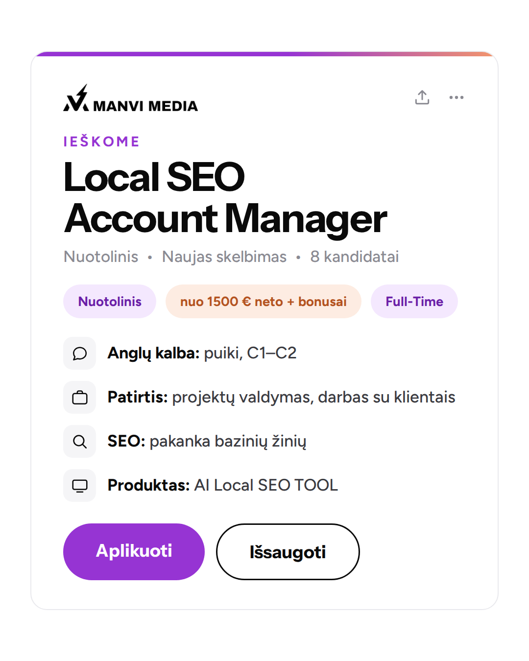
Task: Select the Nuotolinis tag pill
Action: pos(110,302)
